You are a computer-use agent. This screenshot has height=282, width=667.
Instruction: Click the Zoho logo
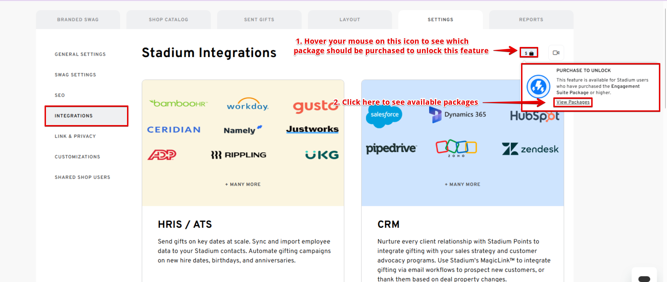tap(456, 148)
